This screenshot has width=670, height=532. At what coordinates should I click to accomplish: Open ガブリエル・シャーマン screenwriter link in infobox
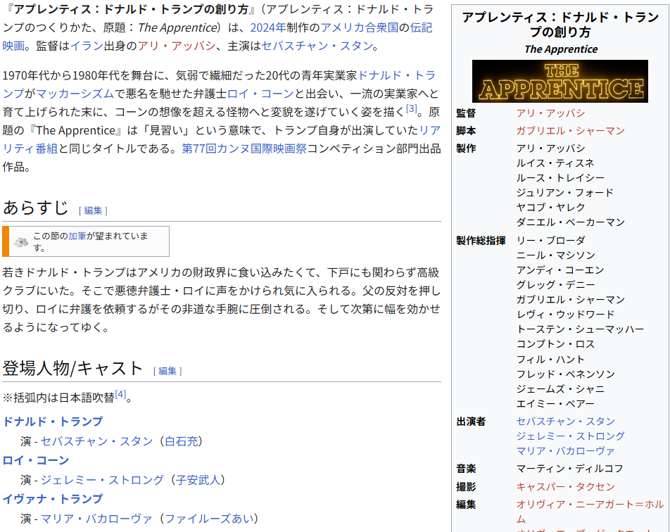570,131
